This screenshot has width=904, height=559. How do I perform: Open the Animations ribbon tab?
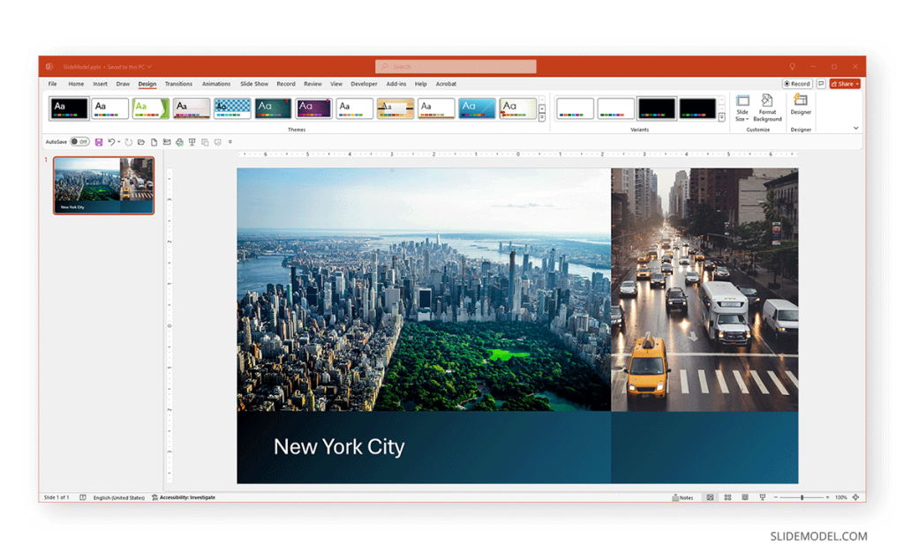click(215, 84)
